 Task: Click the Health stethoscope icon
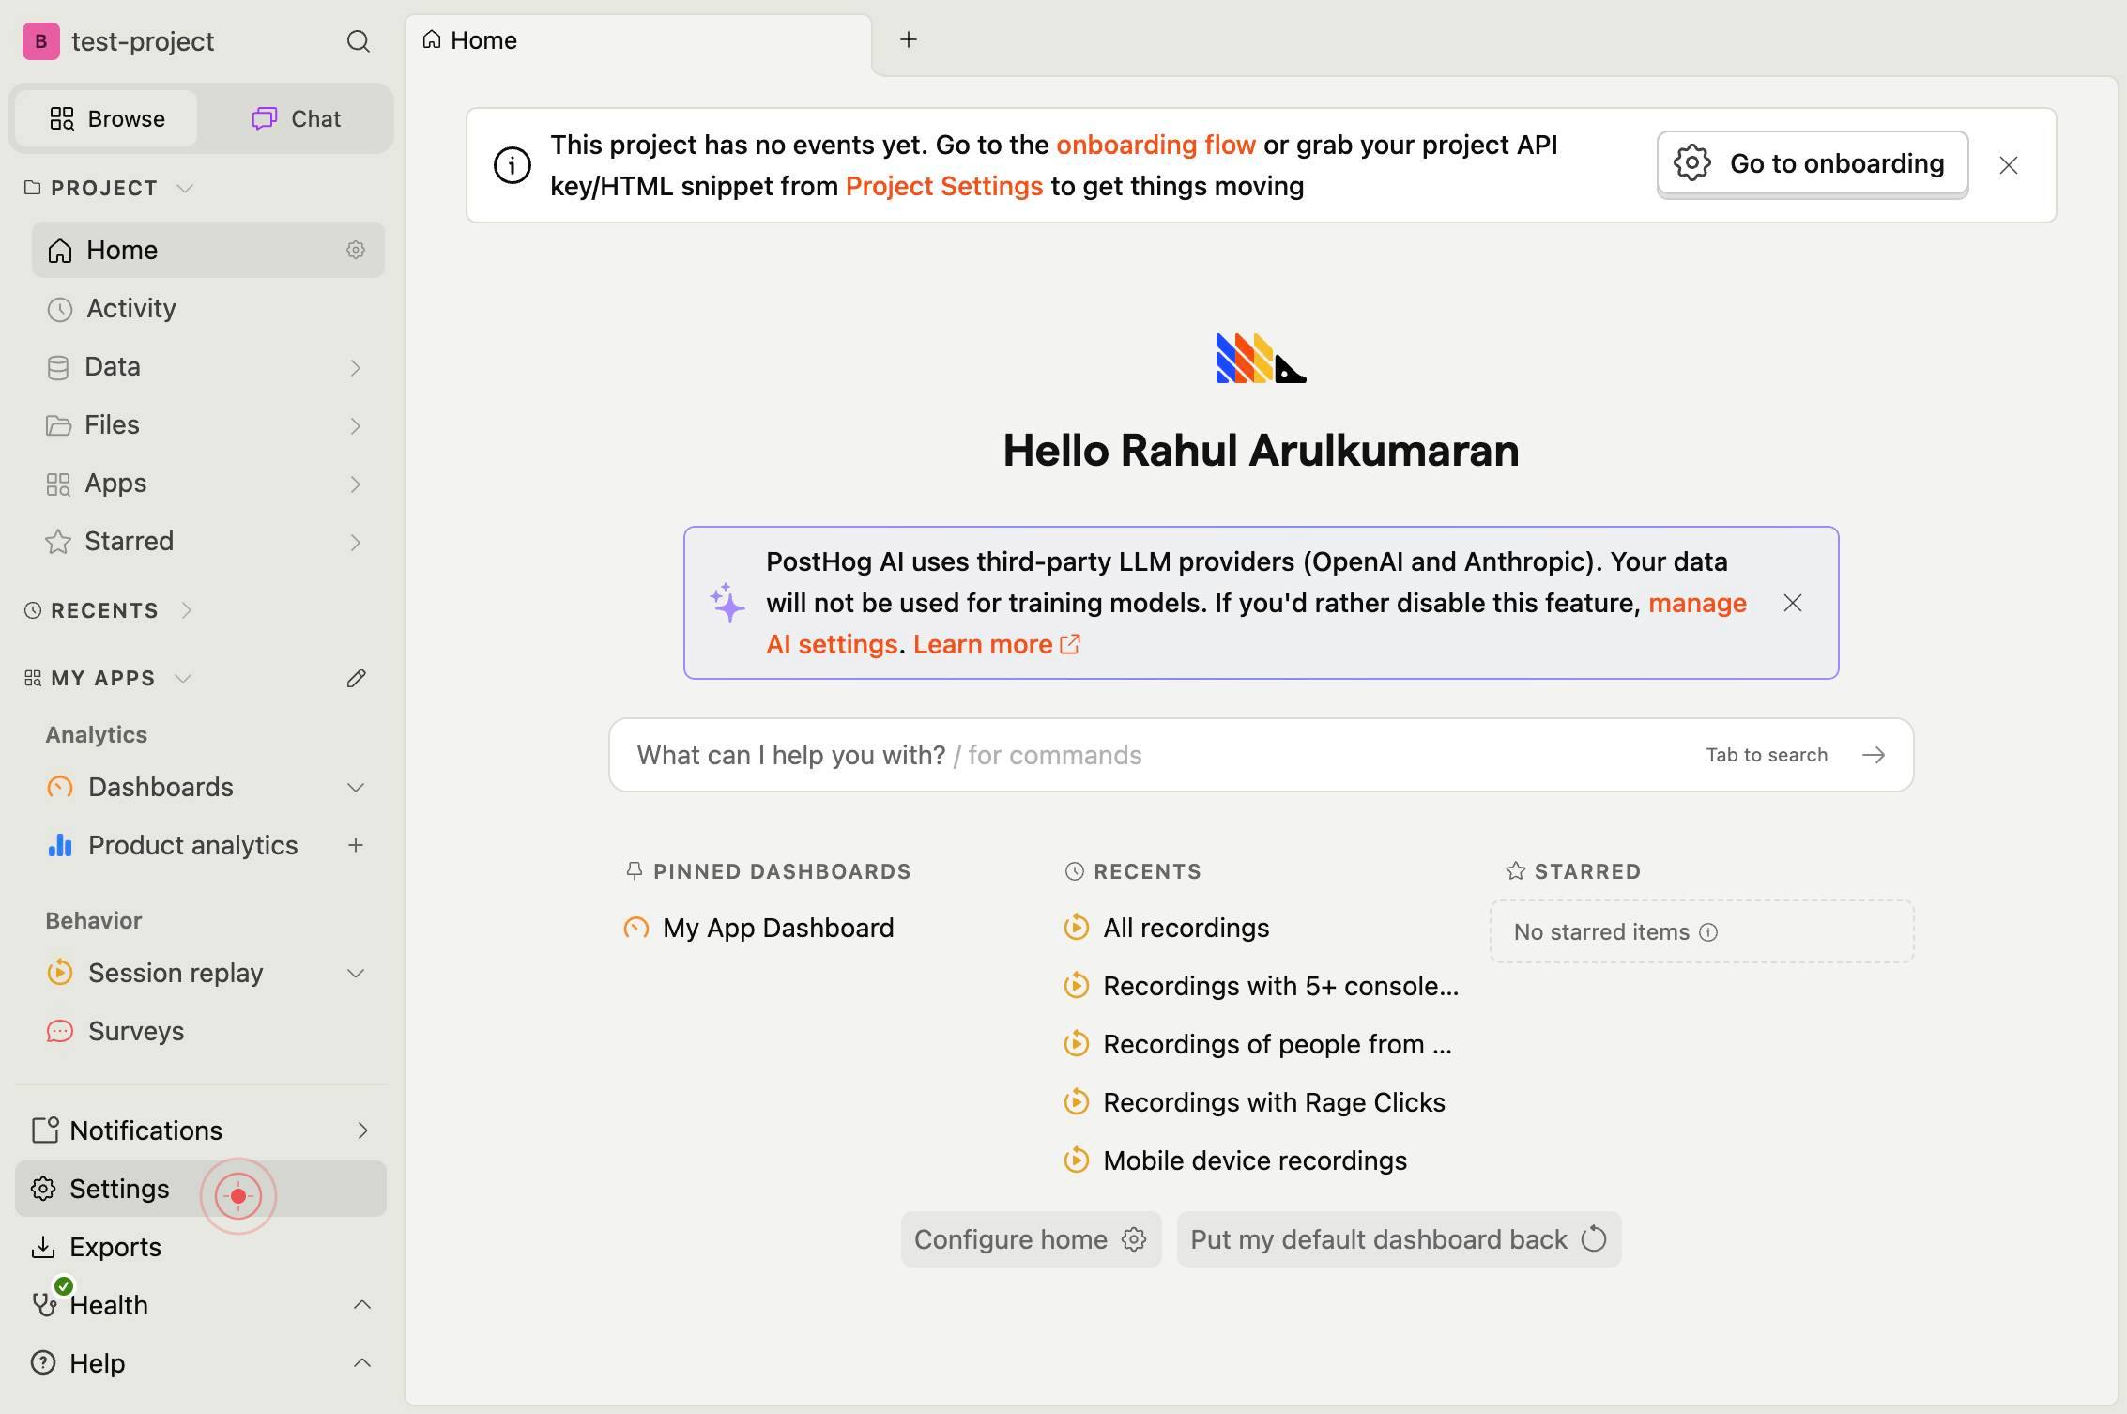pyautogui.click(x=44, y=1305)
